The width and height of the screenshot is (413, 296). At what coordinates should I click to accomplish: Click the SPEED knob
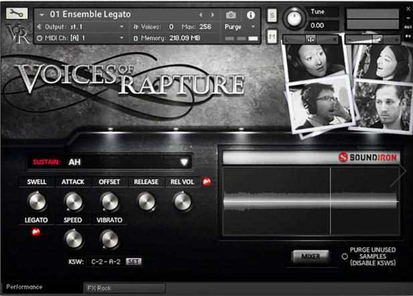pyautogui.click(x=74, y=239)
